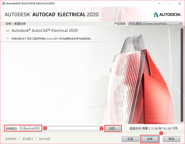Open the 版本说明 release notes link

click(45, 139)
